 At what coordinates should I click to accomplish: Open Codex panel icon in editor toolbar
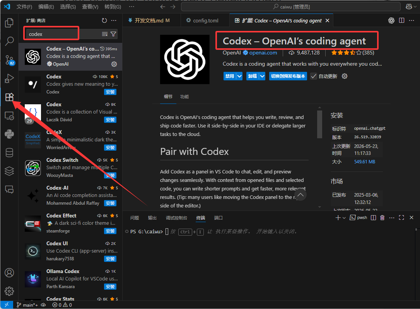[391, 20]
